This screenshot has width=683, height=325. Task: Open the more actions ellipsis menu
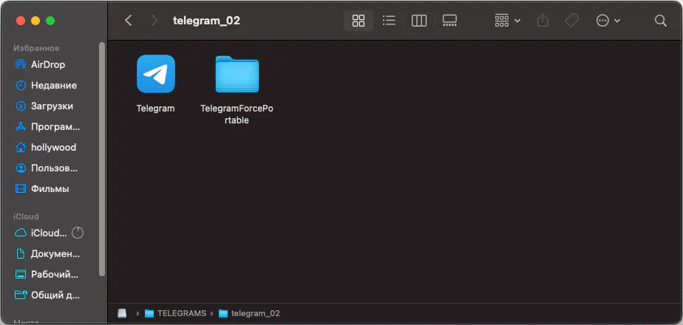tap(608, 21)
